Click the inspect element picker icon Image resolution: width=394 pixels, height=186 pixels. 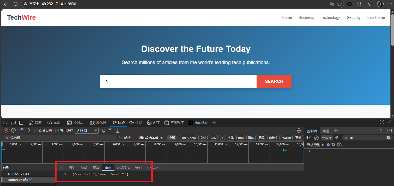click(6, 123)
